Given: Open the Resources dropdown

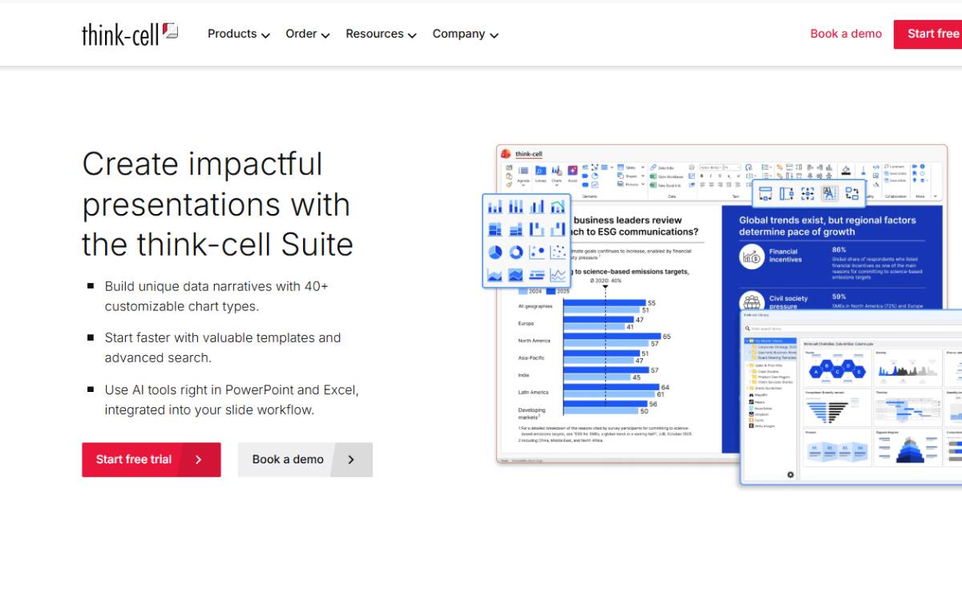Looking at the screenshot, I should [381, 34].
